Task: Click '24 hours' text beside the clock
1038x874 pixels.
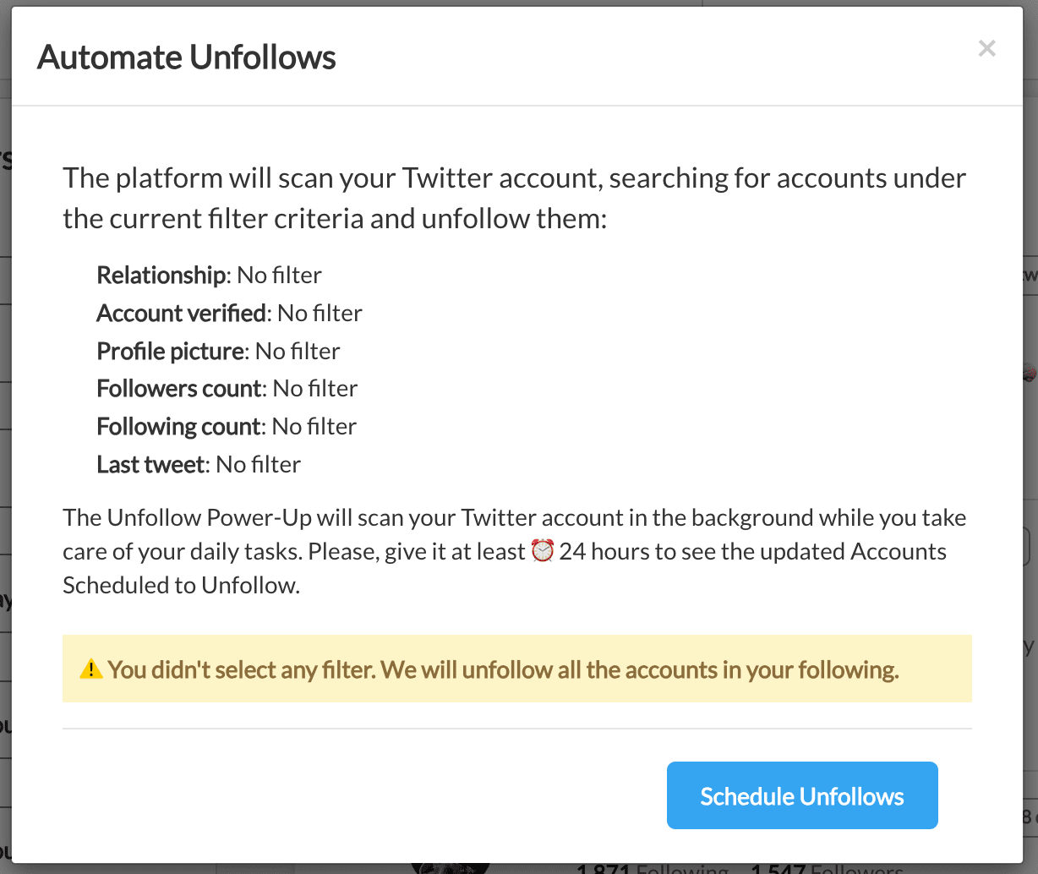Action: coord(604,551)
